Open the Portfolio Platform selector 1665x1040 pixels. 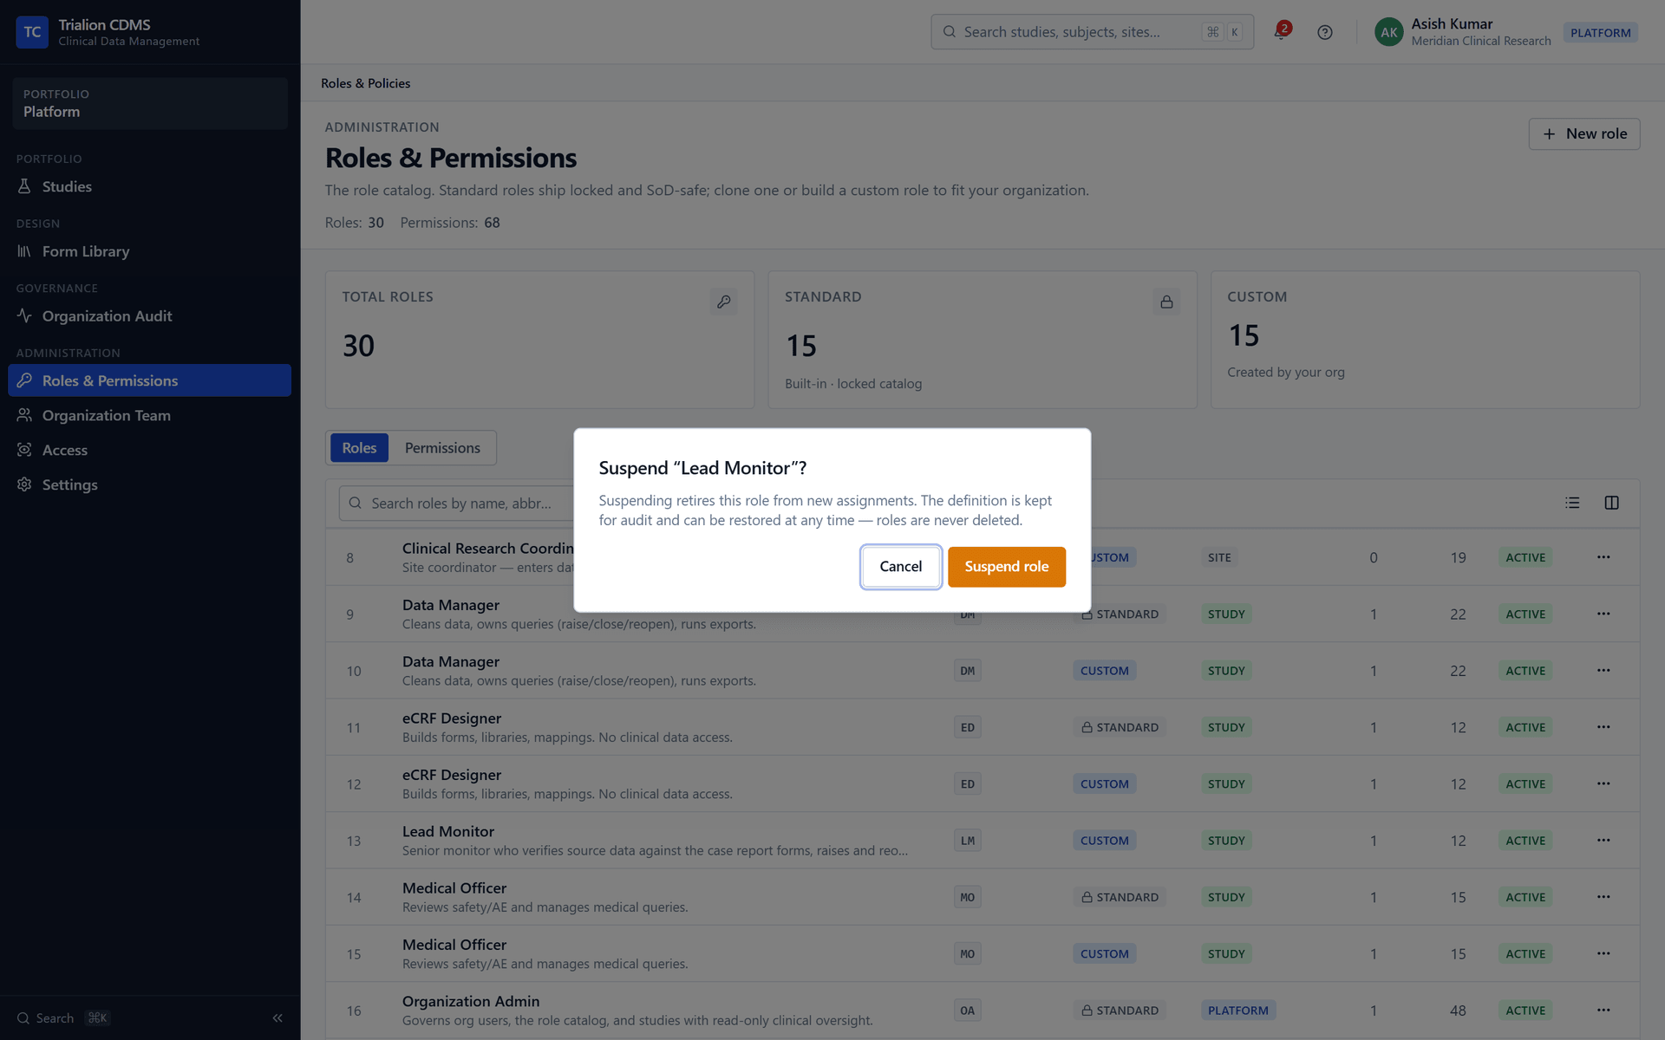(x=149, y=103)
